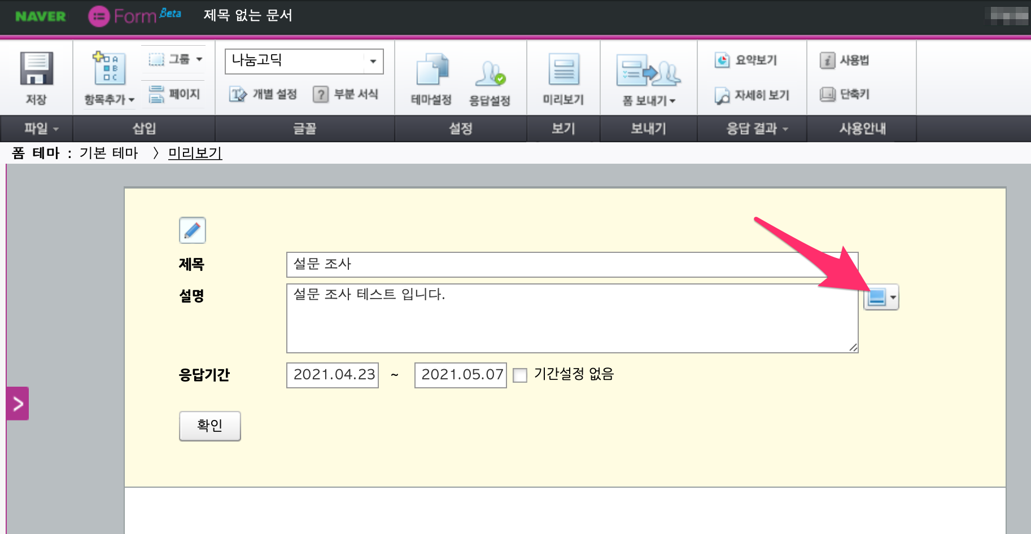Select the 글꼴 section tab
1031x534 pixels.
[x=305, y=129]
